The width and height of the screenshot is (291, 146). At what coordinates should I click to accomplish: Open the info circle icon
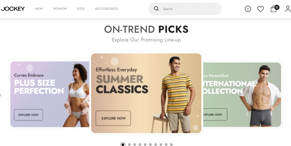pyautogui.click(x=248, y=9)
